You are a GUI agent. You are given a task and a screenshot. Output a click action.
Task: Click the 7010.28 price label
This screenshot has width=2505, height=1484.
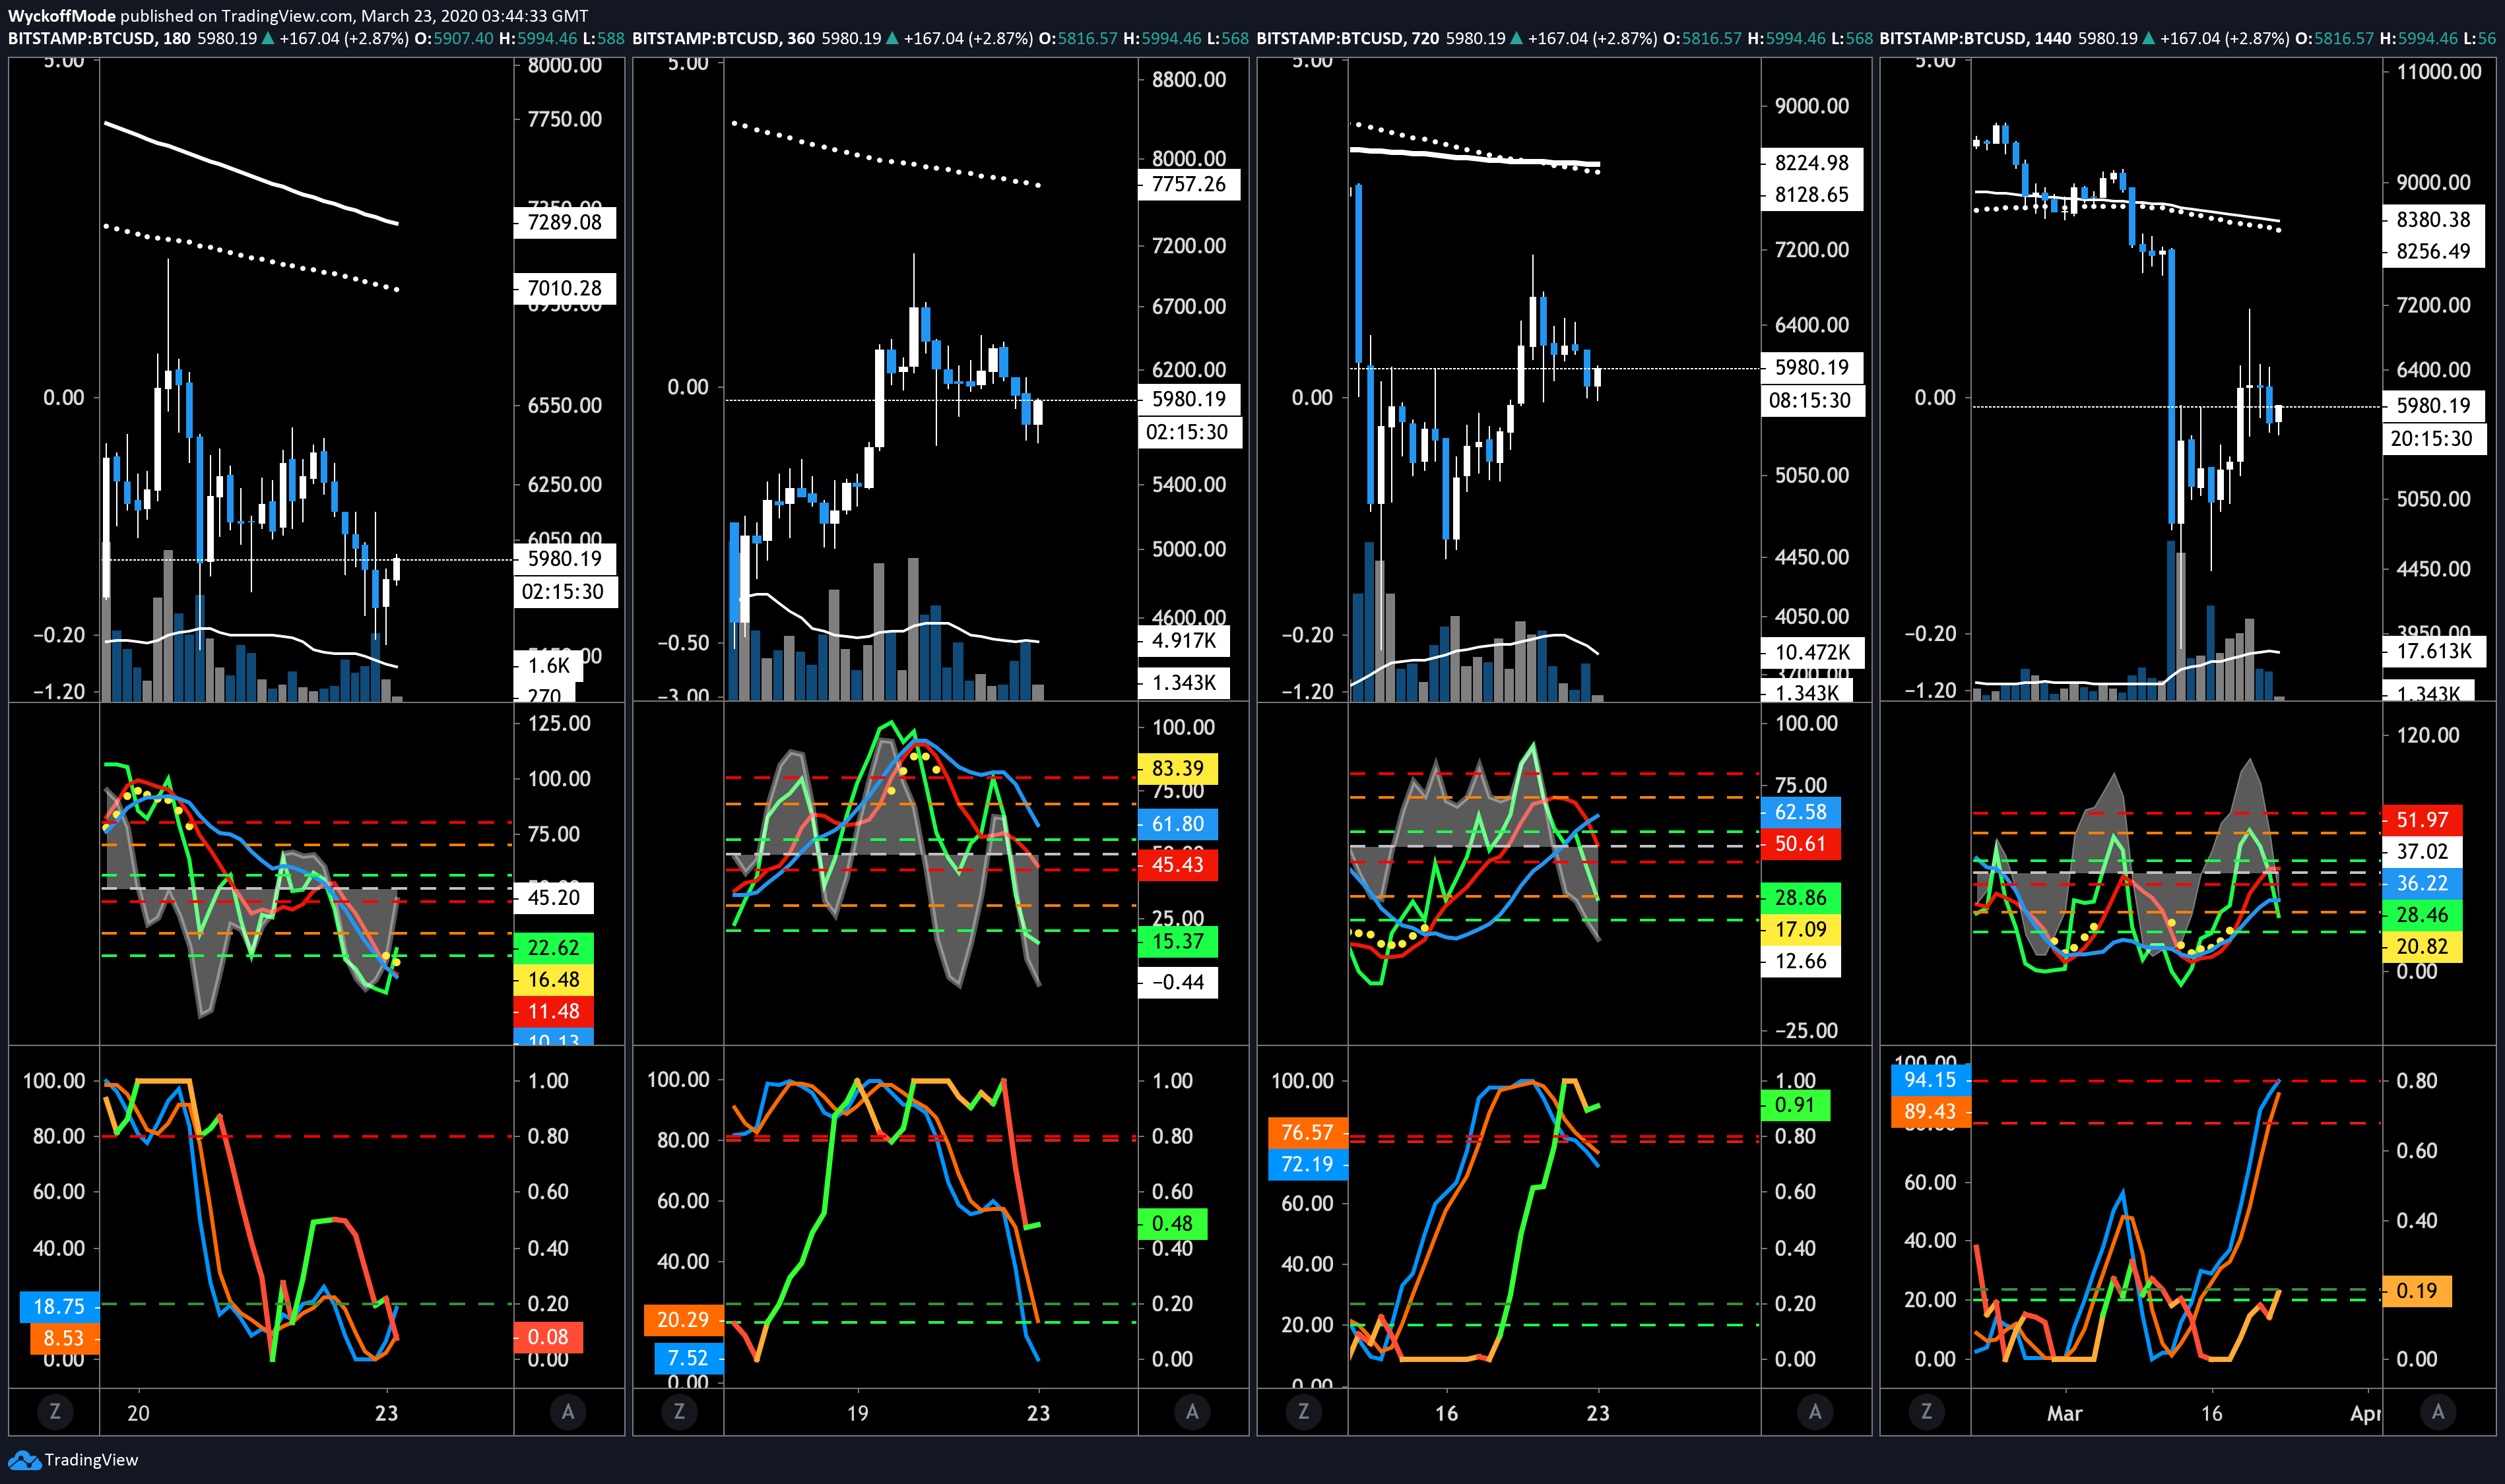click(566, 288)
